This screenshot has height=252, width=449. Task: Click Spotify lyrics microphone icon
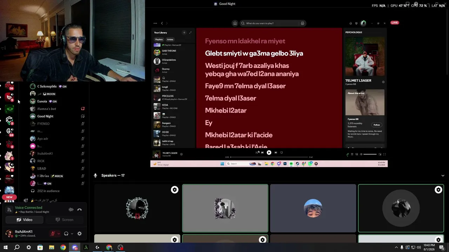coord(348,154)
